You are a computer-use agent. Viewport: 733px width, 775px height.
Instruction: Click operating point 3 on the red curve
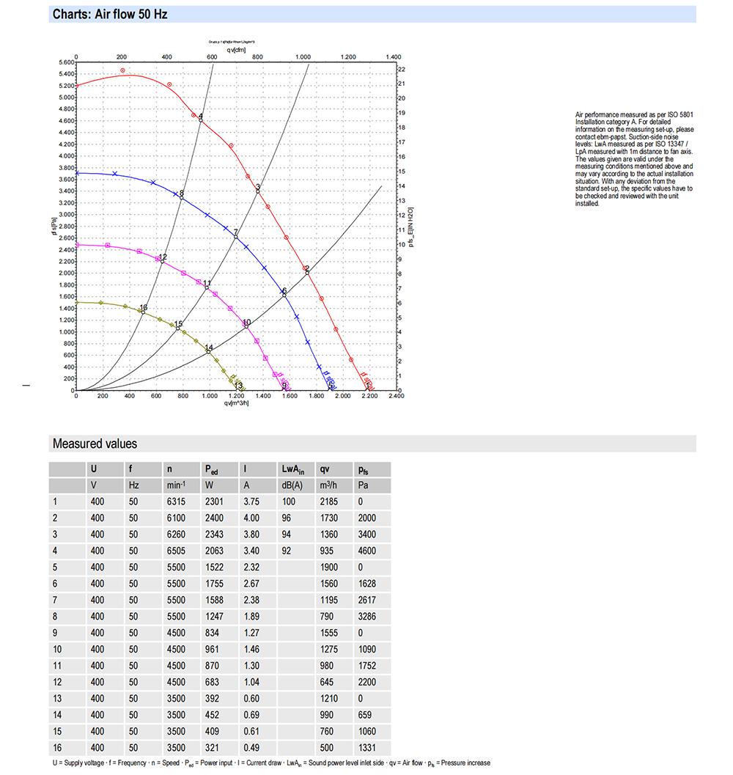pyautogui.click(x=257, y=191)
